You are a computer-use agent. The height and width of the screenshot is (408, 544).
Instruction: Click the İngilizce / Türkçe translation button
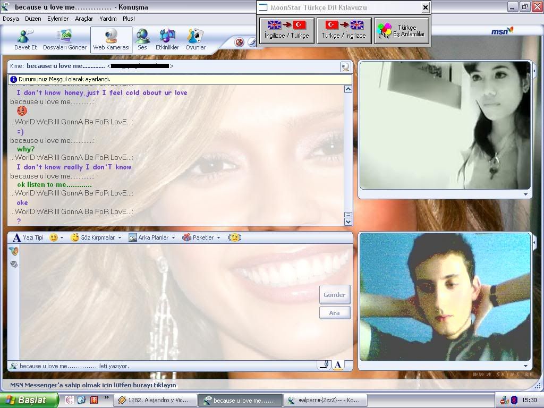pos(286,31)
